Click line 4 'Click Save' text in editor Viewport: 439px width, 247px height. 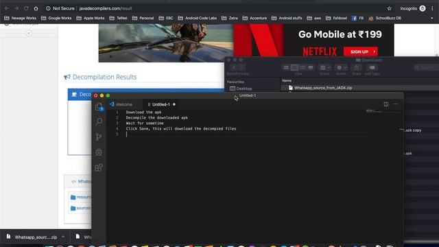137,128
